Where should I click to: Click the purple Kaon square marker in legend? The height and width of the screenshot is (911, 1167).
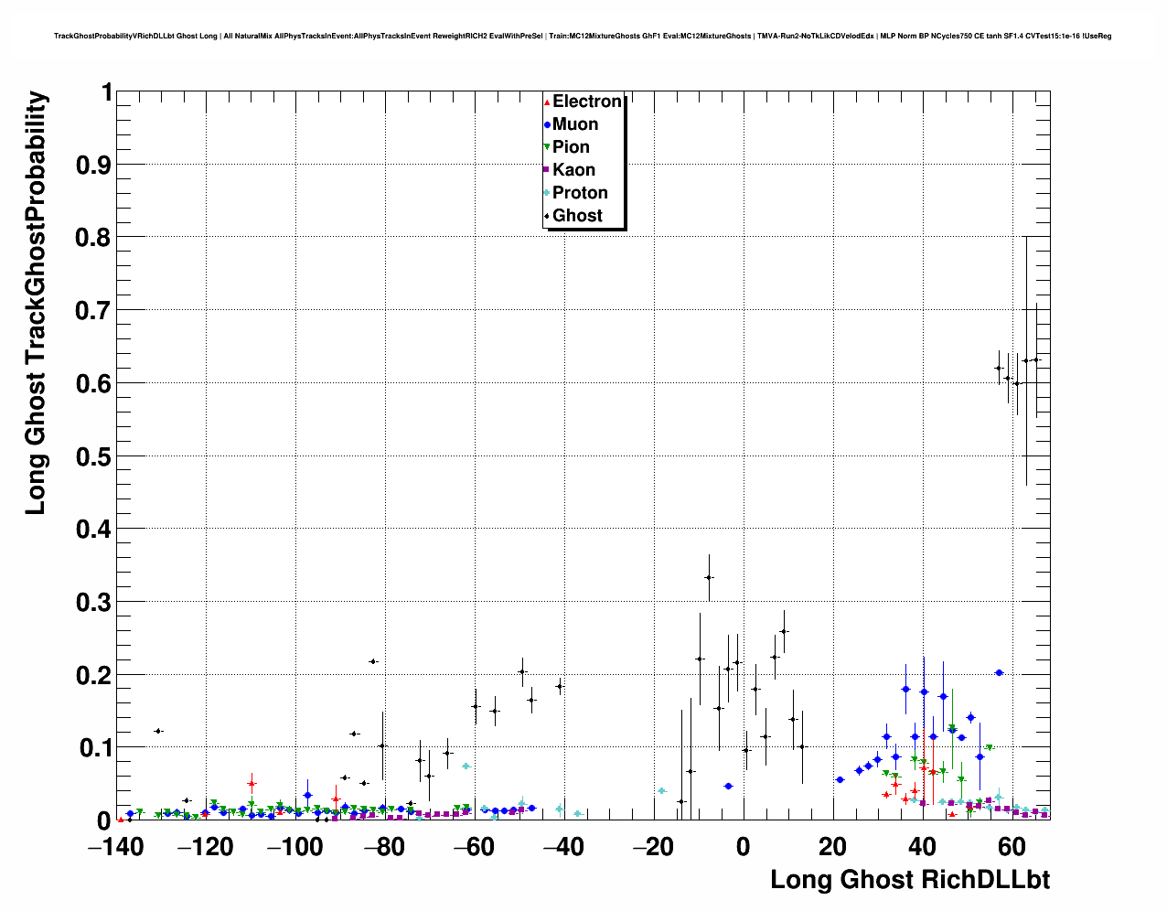point(547,170)
